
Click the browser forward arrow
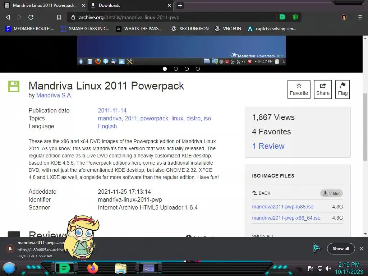(19, 17)
